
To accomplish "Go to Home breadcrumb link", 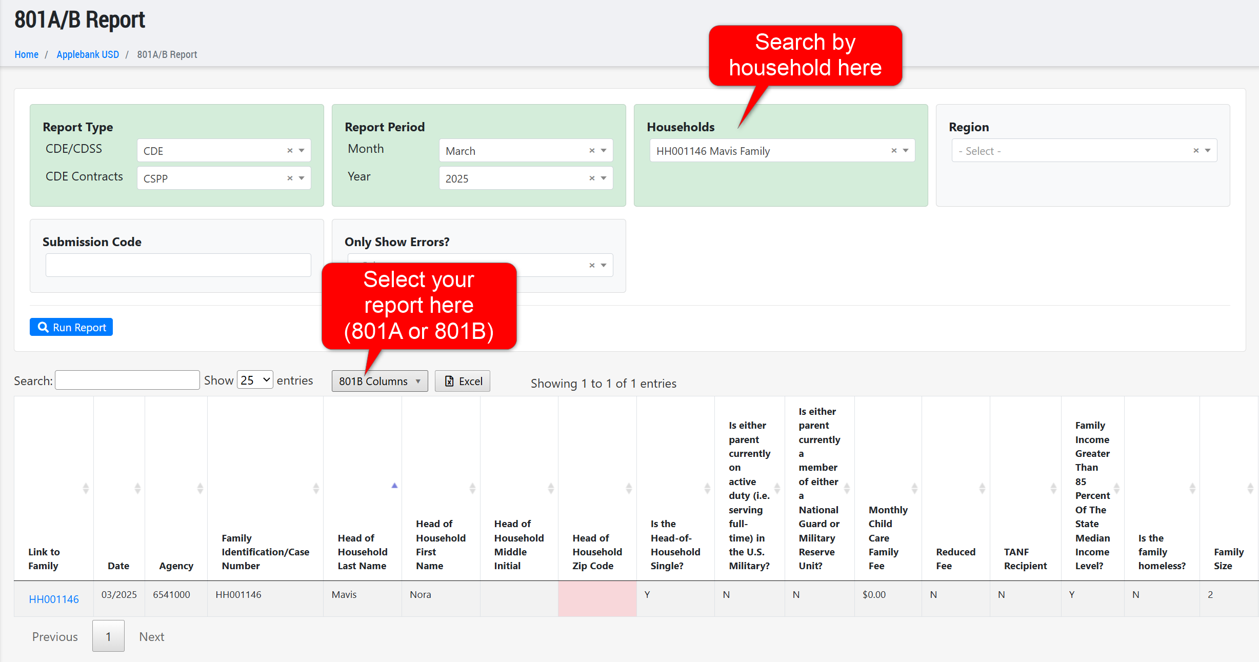I will [26, 54].
